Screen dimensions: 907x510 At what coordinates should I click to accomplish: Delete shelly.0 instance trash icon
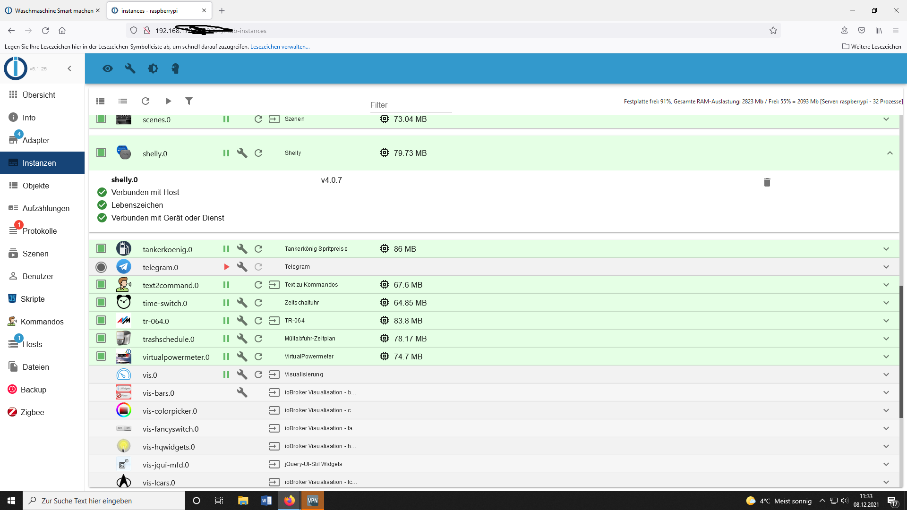(767, 182)
